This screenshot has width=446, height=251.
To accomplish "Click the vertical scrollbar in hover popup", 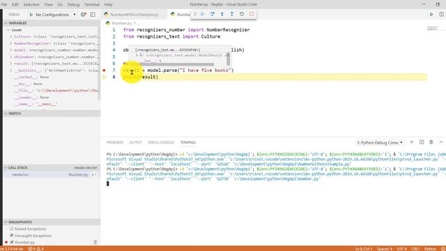I will (228, 59).
